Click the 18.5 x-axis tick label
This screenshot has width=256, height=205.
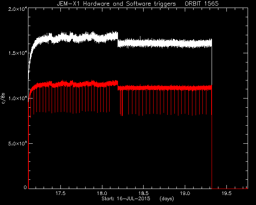144,193
